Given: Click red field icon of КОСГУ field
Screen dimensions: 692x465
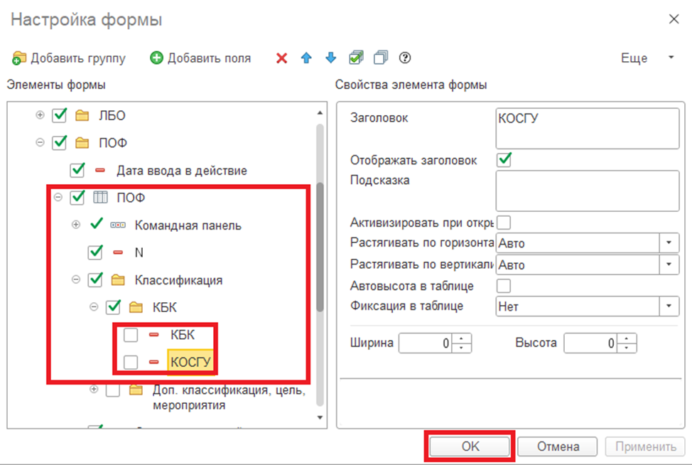Looking at the screenshot, I should pyautogui.click(x=153, y=362).
